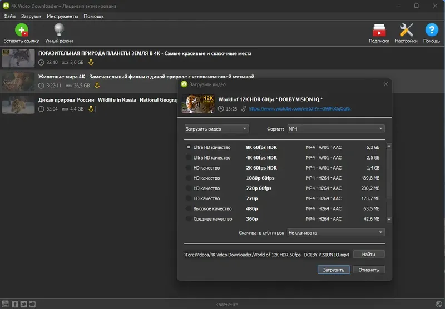The image size is (445, 309).
Task: Click YouTube icon in status bar
Action: [6, 304]
